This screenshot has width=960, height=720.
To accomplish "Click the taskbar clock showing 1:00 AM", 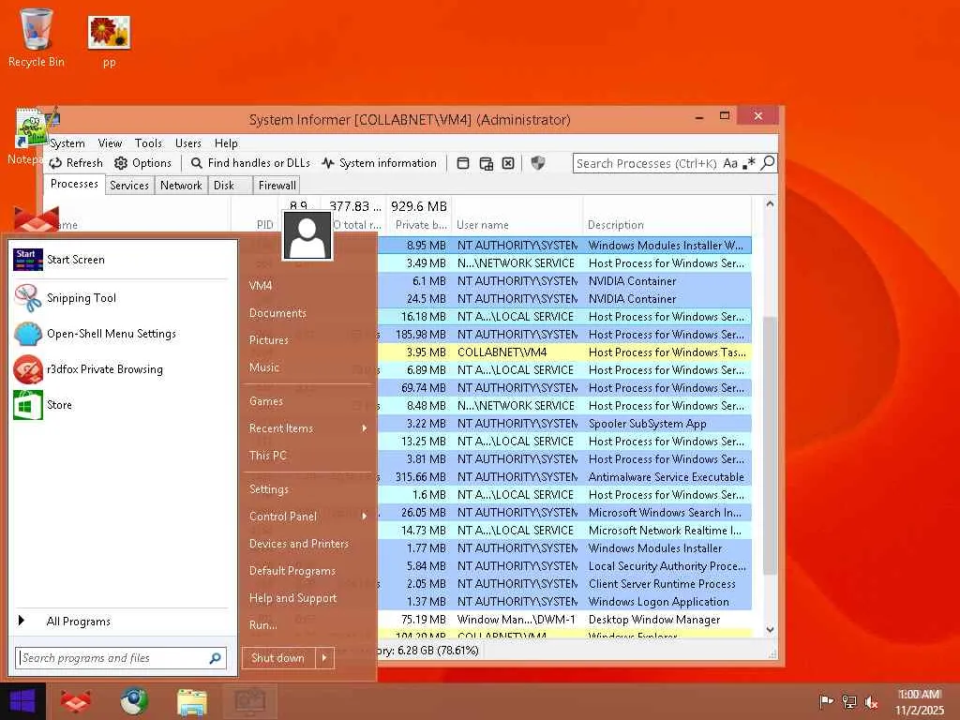I will [x=920, y=702].
